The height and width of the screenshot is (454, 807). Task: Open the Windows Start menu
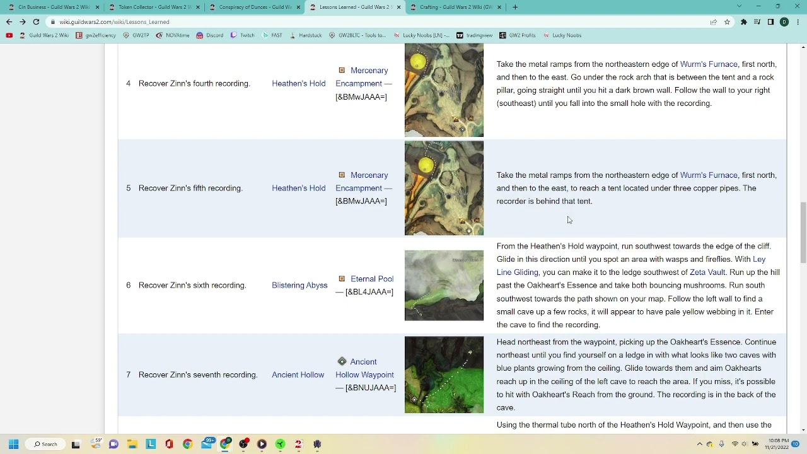pos(13,444)
